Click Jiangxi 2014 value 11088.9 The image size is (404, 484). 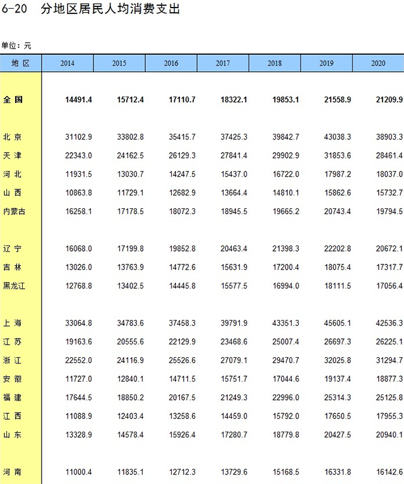point(78,416)
